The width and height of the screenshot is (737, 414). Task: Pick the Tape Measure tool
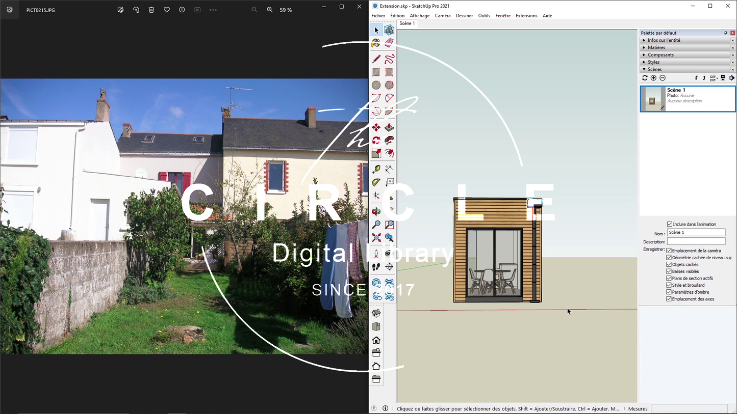(376, 170)
